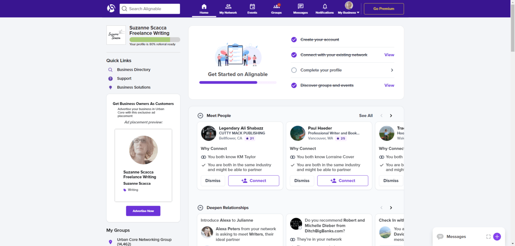The width and height of the screenshot is (515, 246).
Task: Click the Legendary Ali Shabazz name heading
Action: [x=242, y=128]
